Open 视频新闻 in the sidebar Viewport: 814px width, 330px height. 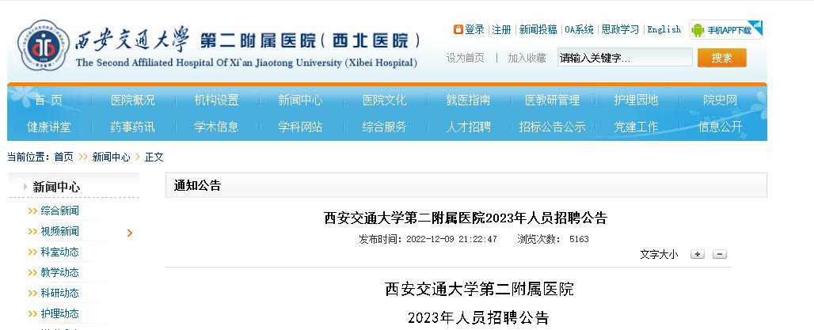coord(59,231)
